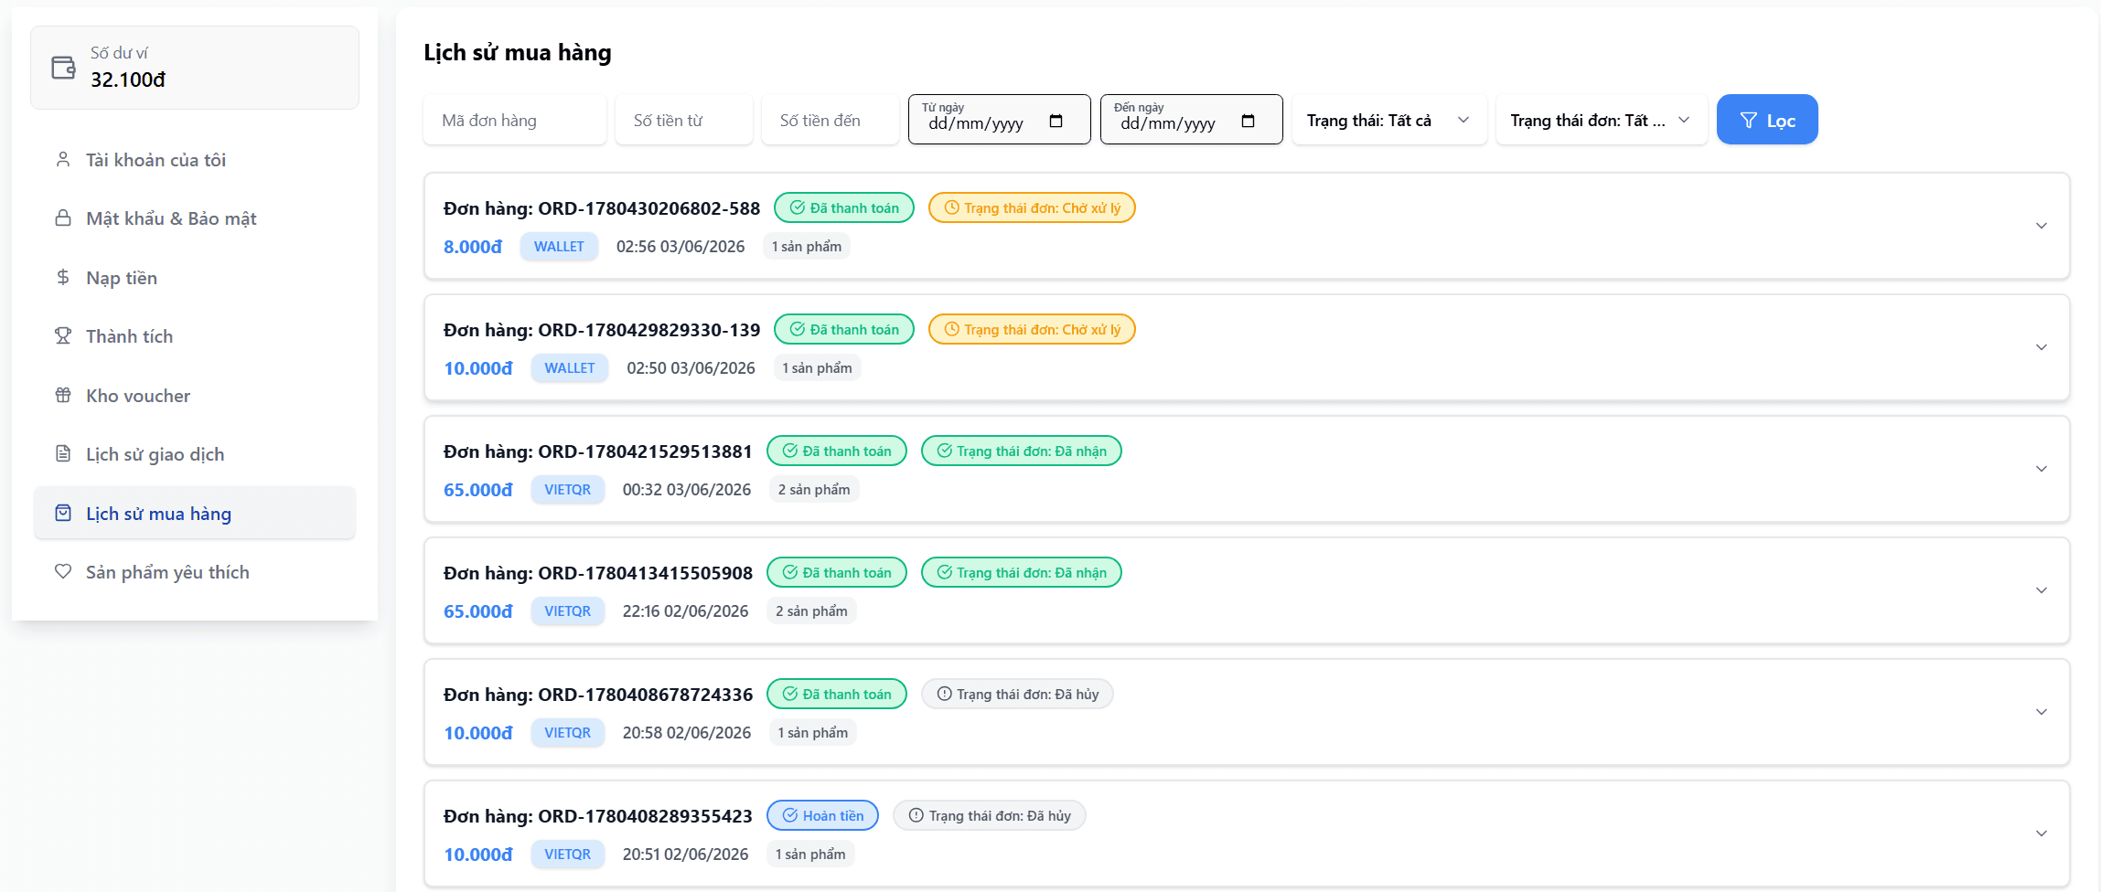Click Đã nhận status badge on order 505908
This screenshot has height=892, width=2101.
tap(1022, 572)
